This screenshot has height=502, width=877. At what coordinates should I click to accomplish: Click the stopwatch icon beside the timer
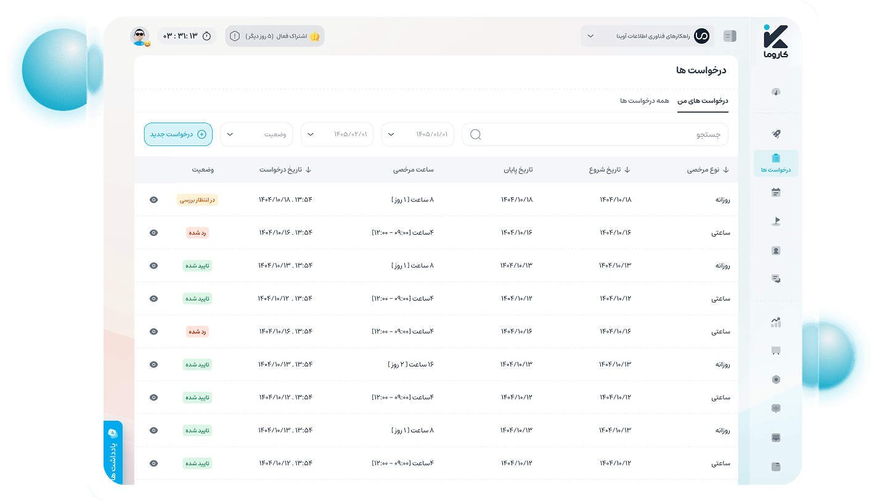click(x=206, y=36)
